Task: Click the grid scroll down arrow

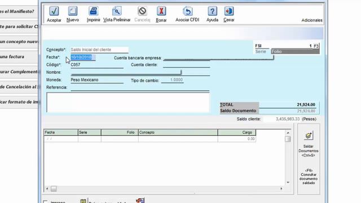Action: coord(288,183)
